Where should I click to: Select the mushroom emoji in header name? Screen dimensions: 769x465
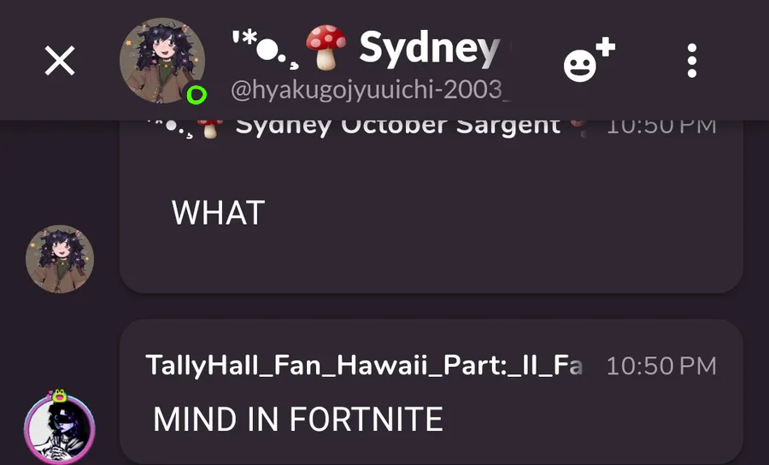(326, 48)
